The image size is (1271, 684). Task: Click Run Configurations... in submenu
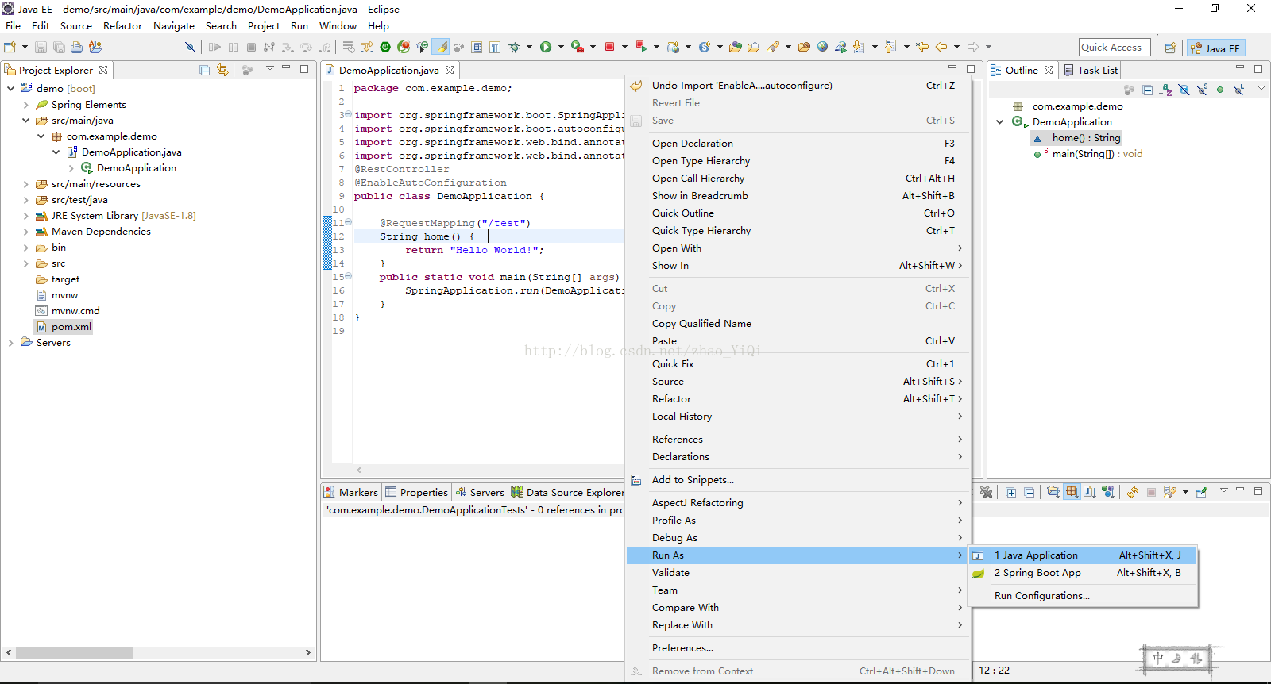pyautogui.click(x=1082, y=596)
